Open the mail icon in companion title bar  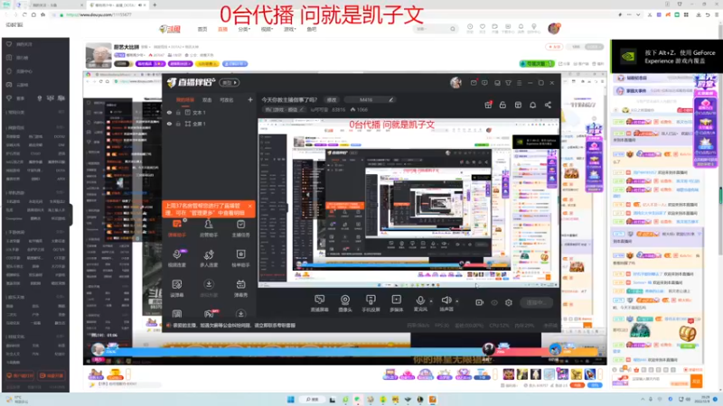click(x=474, y=83)
